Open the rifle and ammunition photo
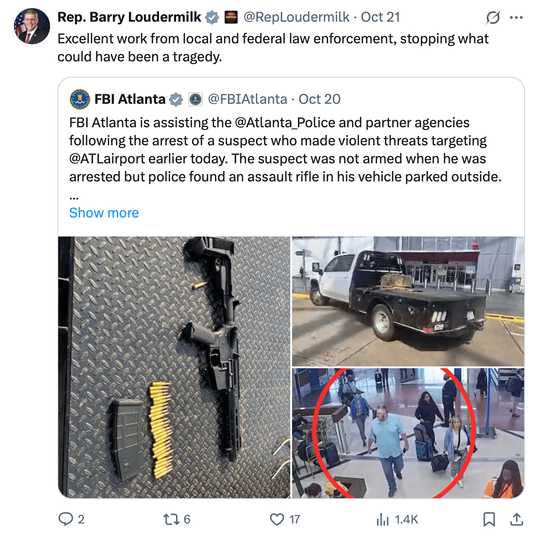 click(174, 367)
